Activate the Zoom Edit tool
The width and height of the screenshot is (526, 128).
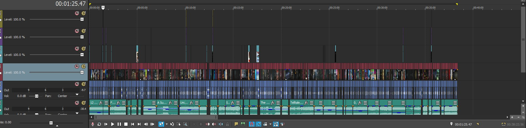185,124
